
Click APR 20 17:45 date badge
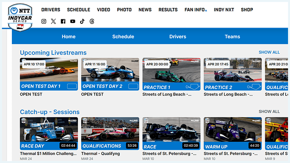(218, 64)
